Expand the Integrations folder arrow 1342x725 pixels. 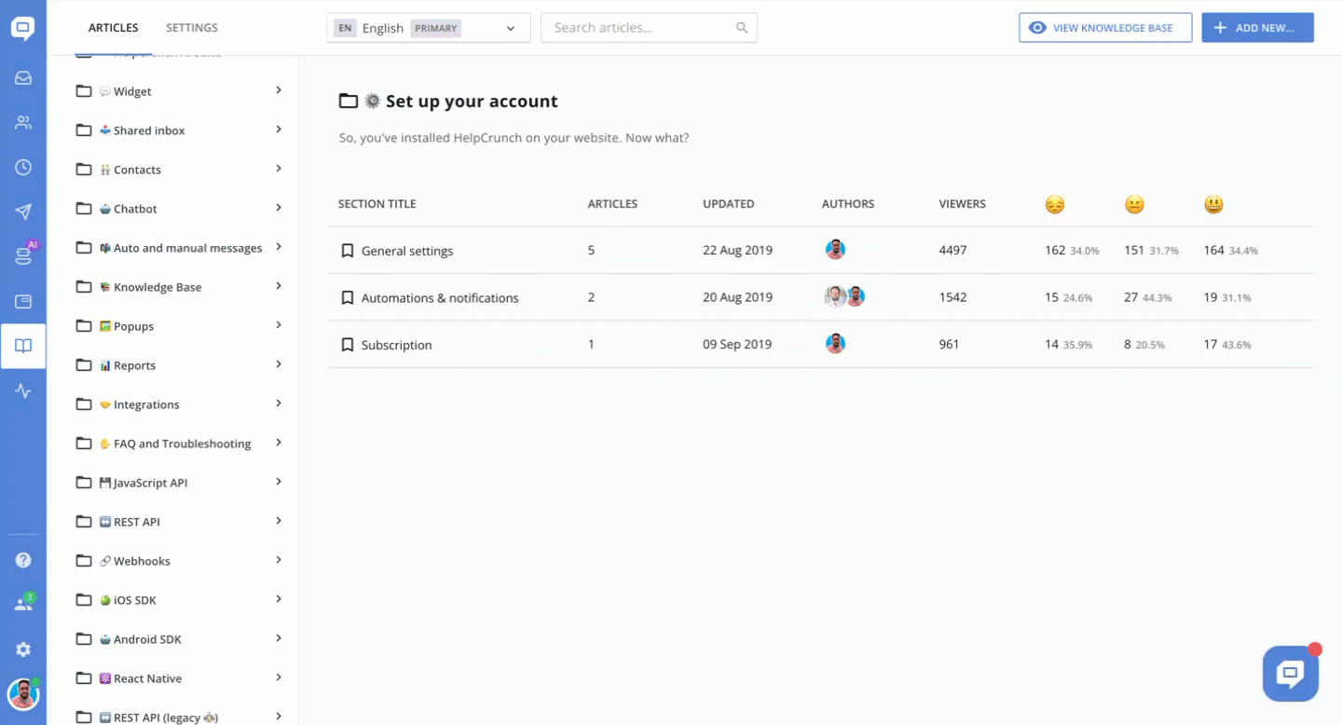point(279,404)
